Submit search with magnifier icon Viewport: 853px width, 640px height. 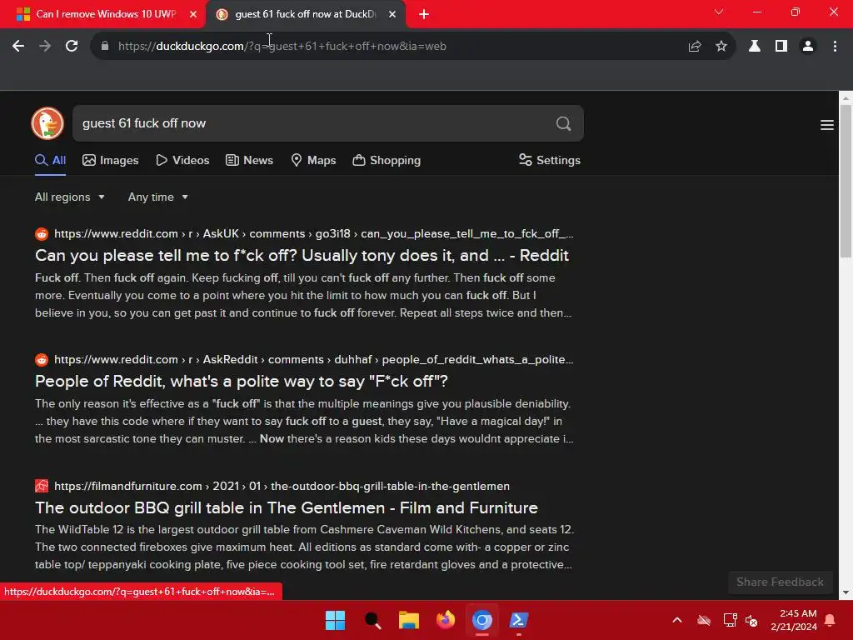click(564, 123)
